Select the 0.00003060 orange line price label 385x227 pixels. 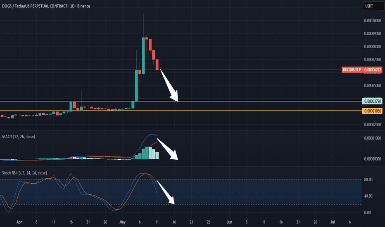click(373, 111)
